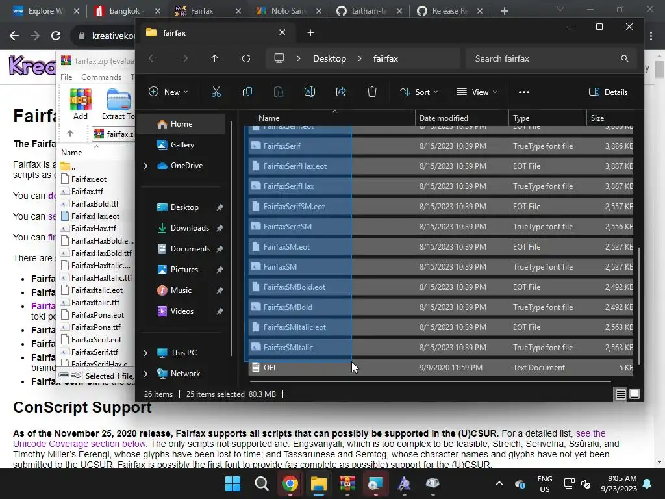Switch to the bangkok Chrome tab

(125, 10)
